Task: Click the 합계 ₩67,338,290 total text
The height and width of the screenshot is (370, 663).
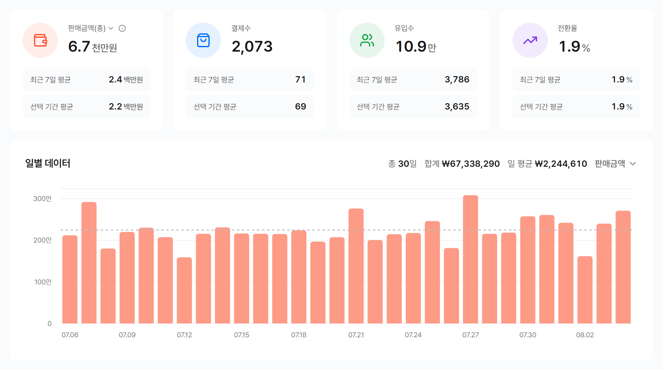Action: pos(462,164)
